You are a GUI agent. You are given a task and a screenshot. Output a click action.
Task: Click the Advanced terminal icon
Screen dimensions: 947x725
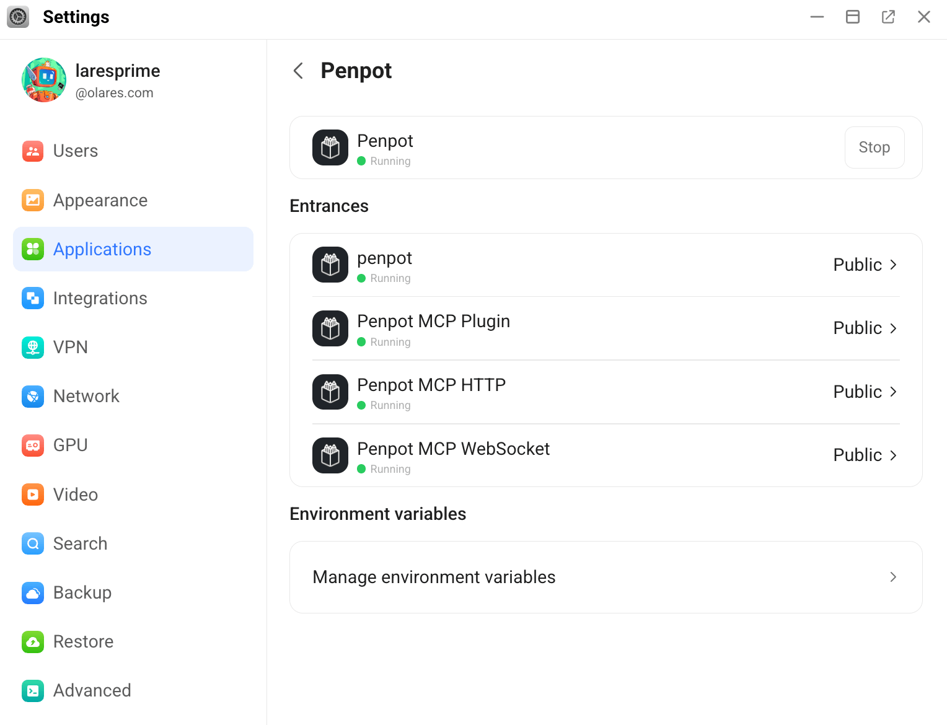(x=33, y=690)
